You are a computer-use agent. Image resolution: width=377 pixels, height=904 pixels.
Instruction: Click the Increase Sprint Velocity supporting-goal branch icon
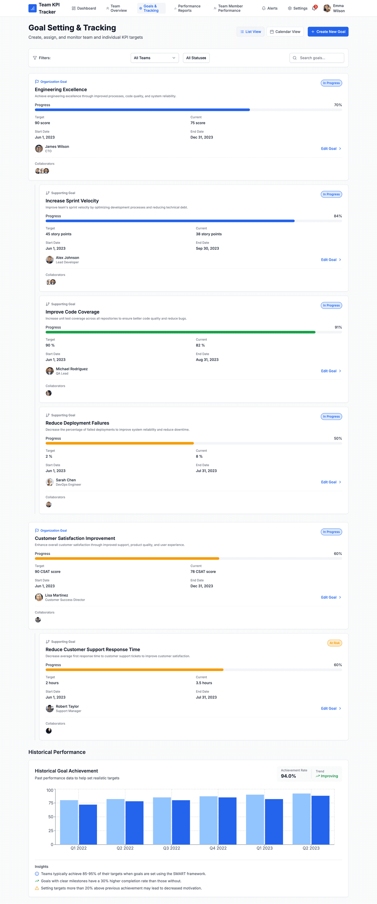[48, 193]
